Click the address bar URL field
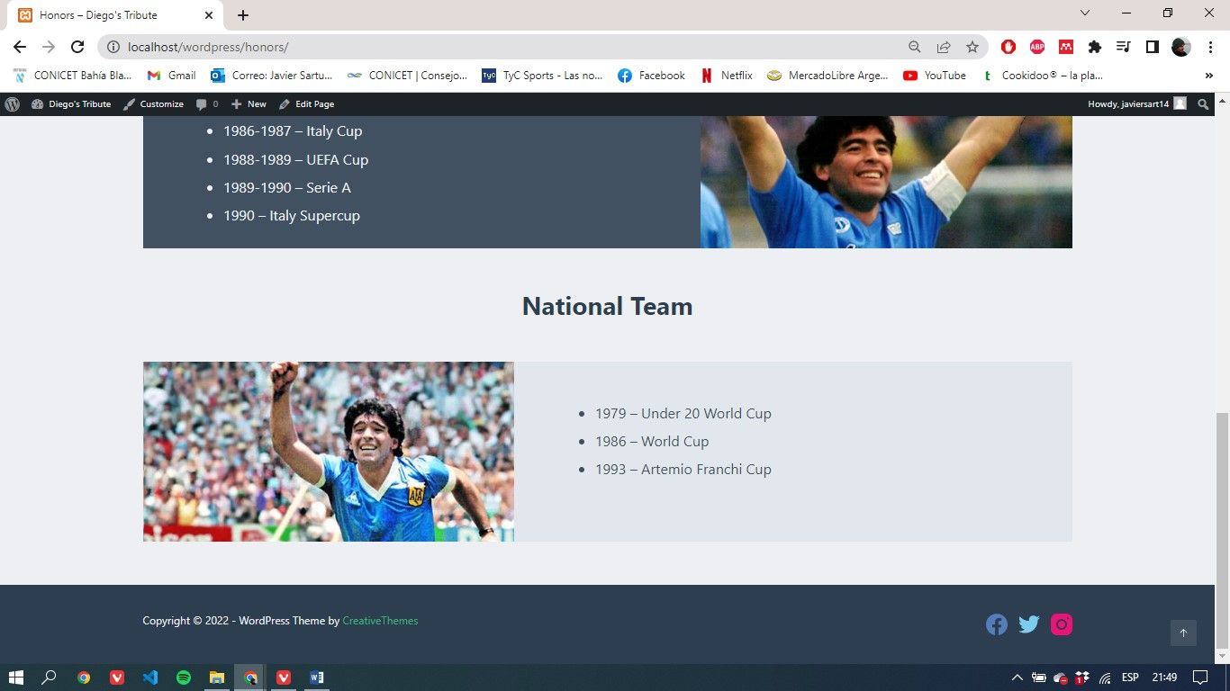The width and height of the screenshot is (1230, 691). [x=504, y=47]
